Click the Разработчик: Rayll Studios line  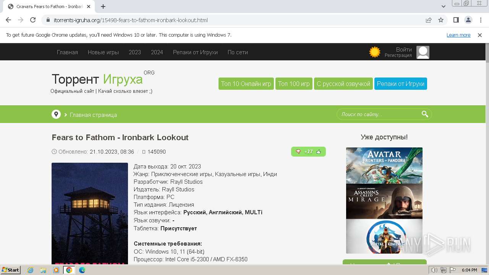point(168,182)
